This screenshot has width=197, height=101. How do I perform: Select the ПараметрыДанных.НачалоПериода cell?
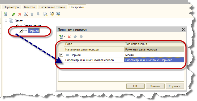(94, 60)
